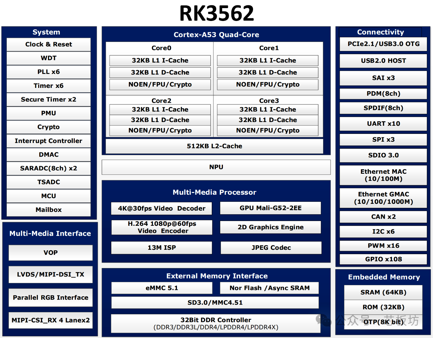Select the eMMC 5.1 block

pyautogui.click(x=162, y=288)
